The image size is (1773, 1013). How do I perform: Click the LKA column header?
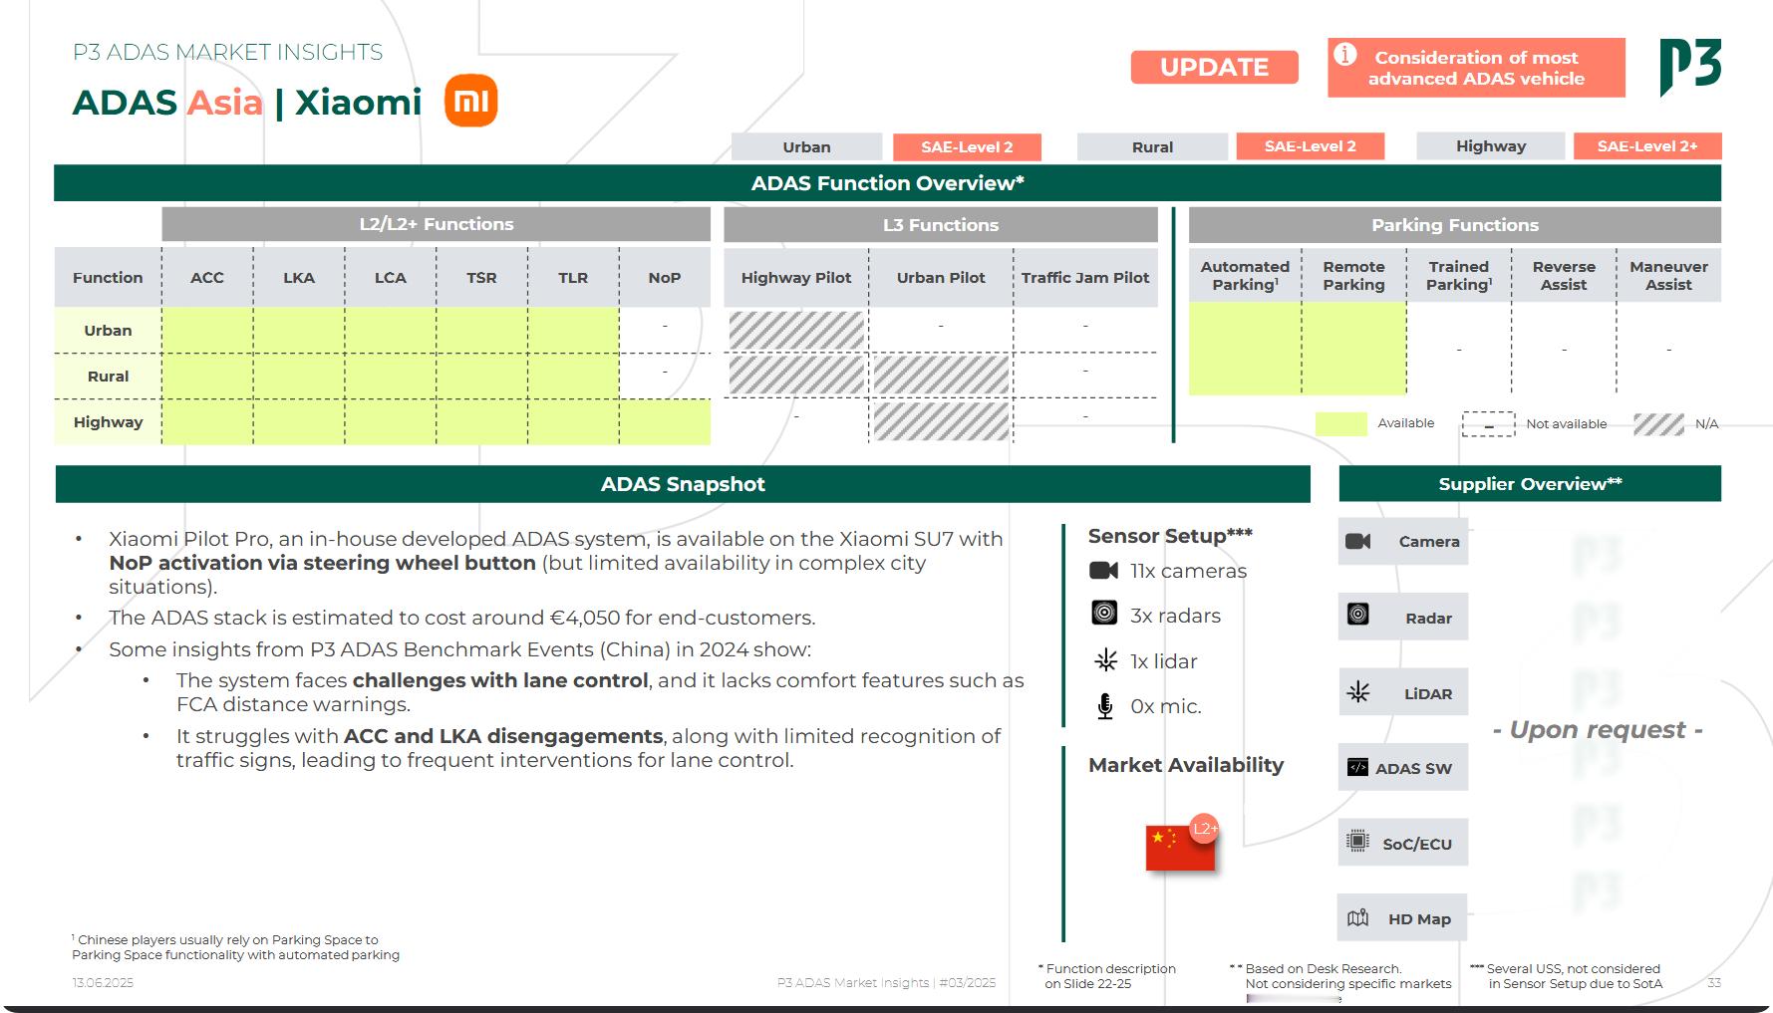point(299,277)
